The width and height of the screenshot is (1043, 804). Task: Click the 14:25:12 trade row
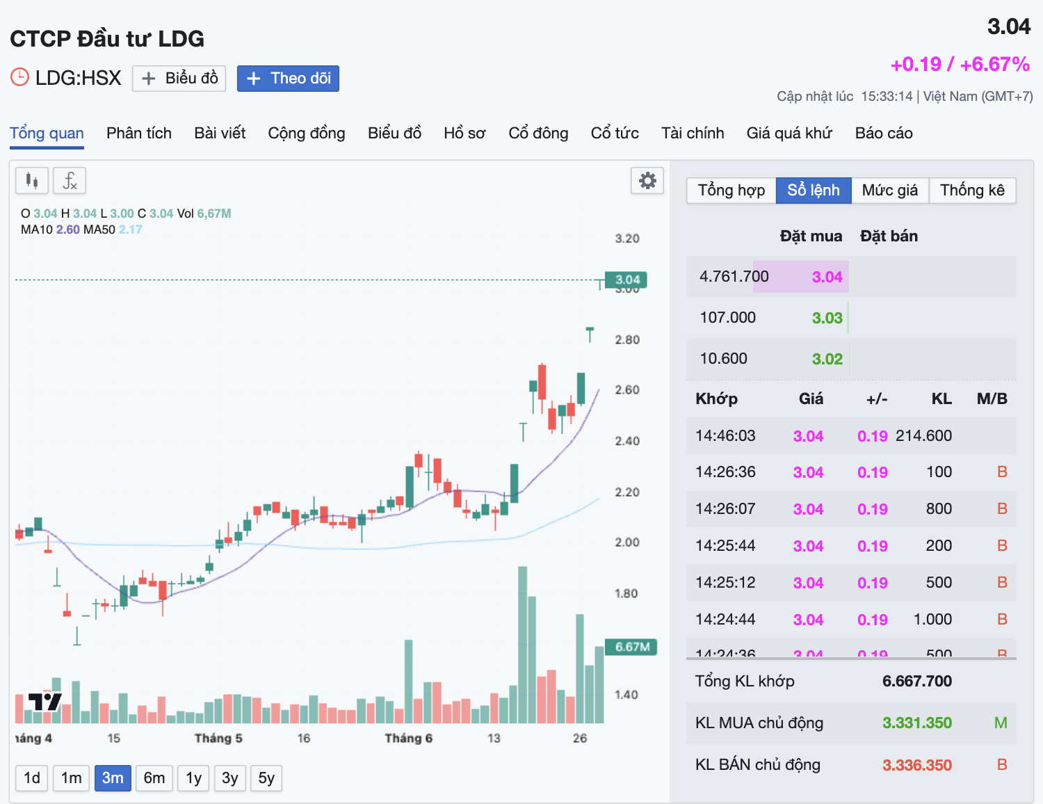tap(851, 583)
